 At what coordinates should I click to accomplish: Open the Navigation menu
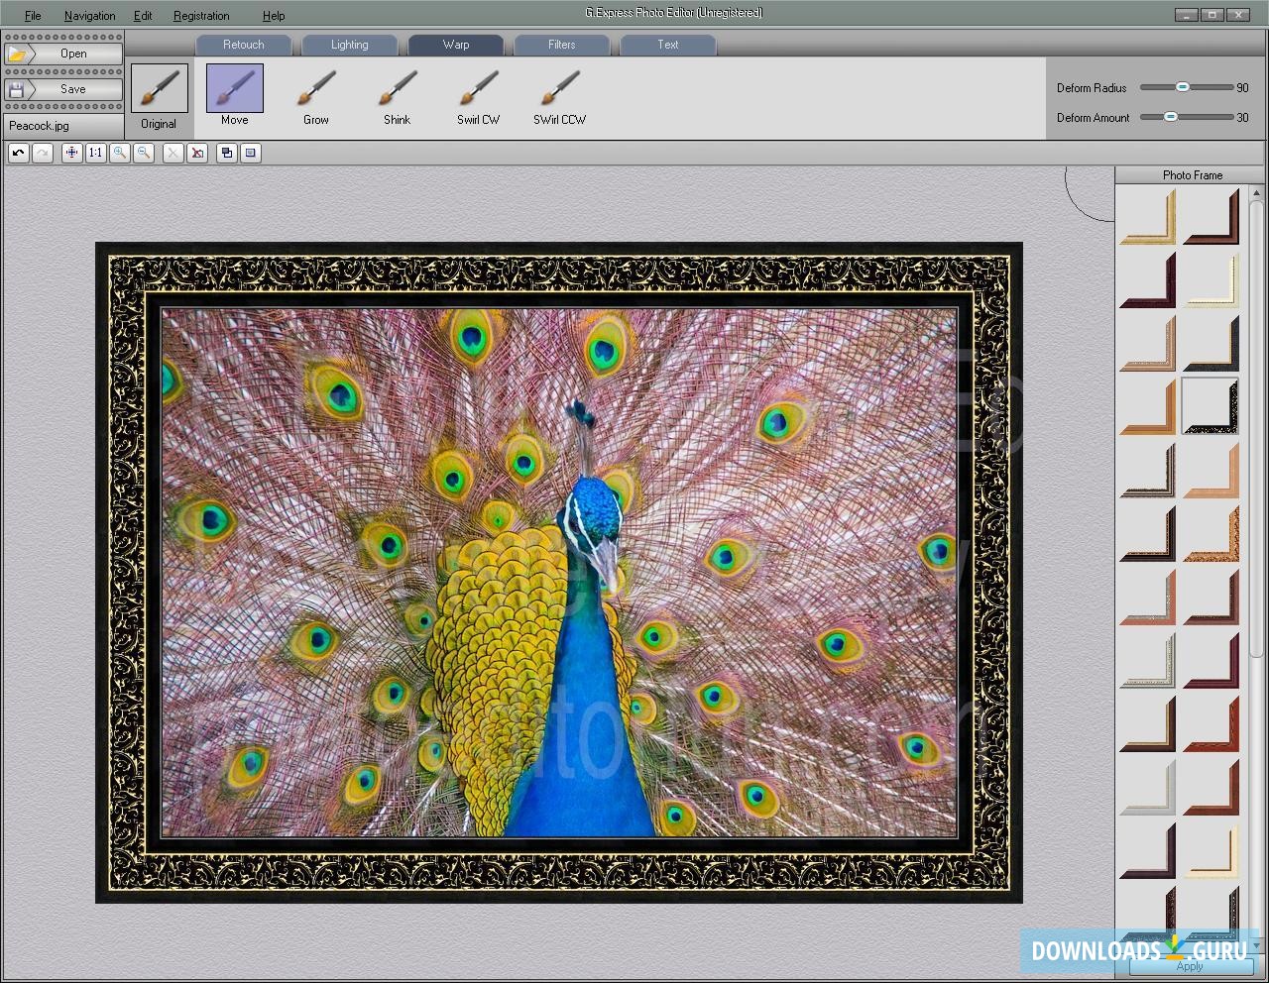click(x=89, y=15)
